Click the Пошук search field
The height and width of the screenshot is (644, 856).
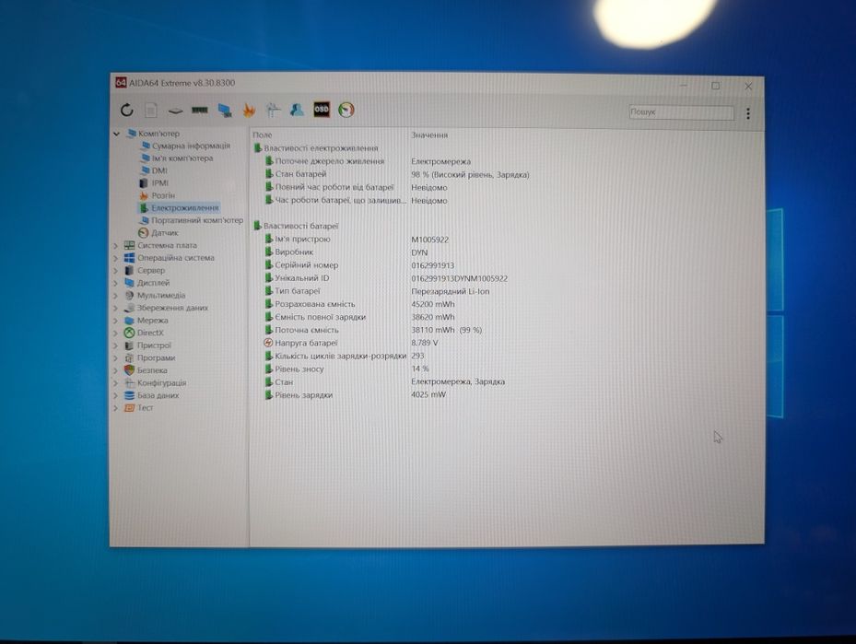tap(681, 112)
